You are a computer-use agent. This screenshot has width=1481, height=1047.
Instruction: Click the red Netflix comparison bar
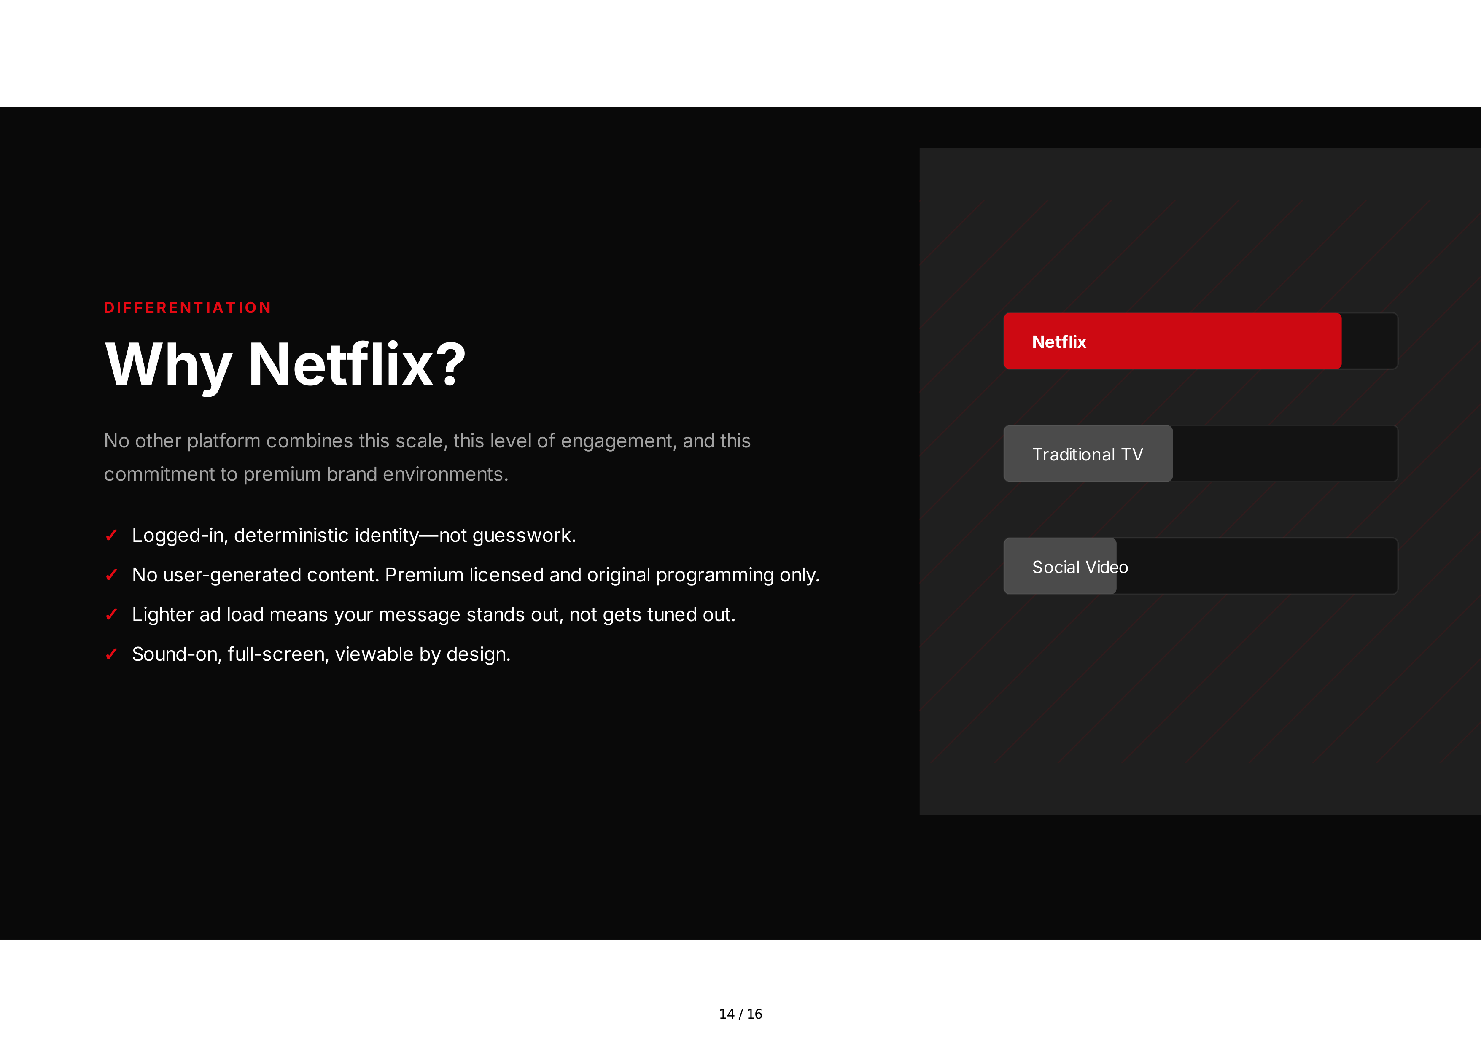point(1172,341)
